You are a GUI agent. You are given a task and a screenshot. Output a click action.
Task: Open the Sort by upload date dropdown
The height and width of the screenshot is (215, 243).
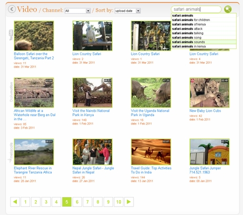[128, 11]
